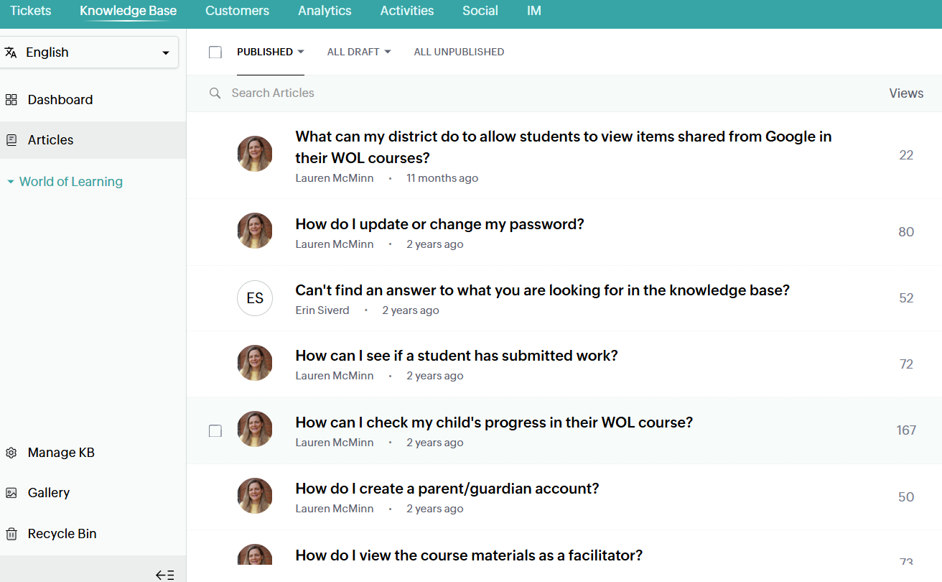This screenshot has height=582, width=942.
Task: Open the 'Can't find an answer' article
Action: click(542, 290)
